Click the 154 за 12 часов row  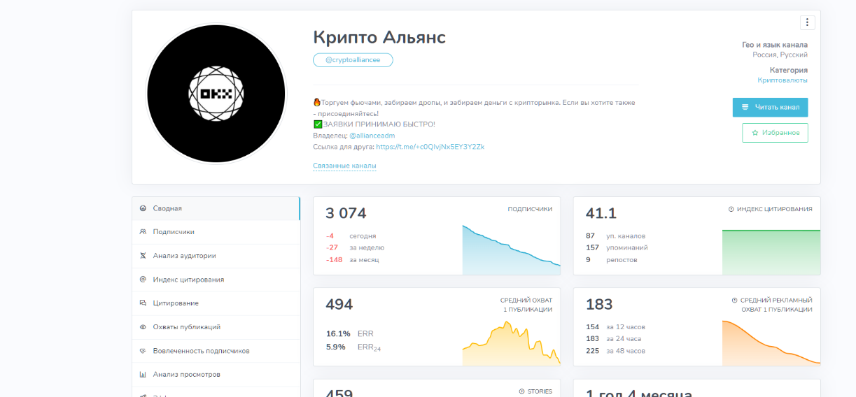click(x=615, y=327)
